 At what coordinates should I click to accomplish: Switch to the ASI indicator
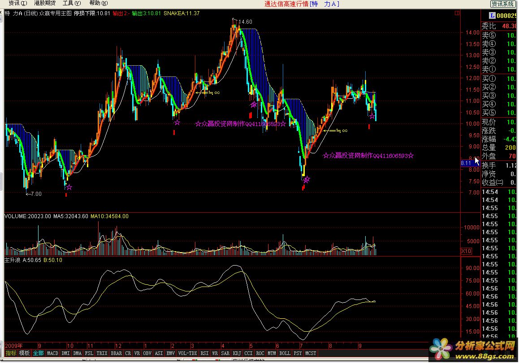coord(159,354)
